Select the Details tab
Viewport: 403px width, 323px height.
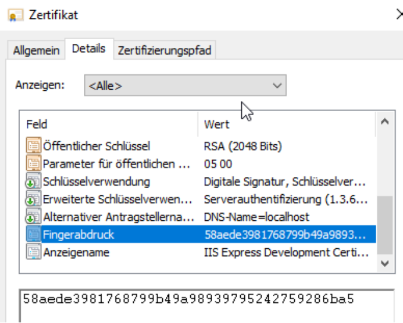89,49
